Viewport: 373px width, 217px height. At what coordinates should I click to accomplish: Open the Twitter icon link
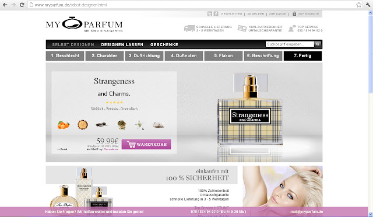[210, 14]
